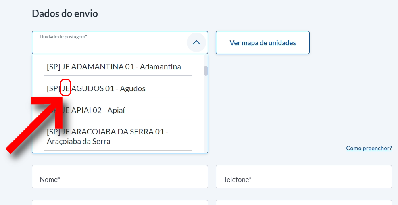Screen dimensions: 398x205
Task: Focus the Unidade de postagem combo box field
Action: pyautogui.click(x=109, y=45)
